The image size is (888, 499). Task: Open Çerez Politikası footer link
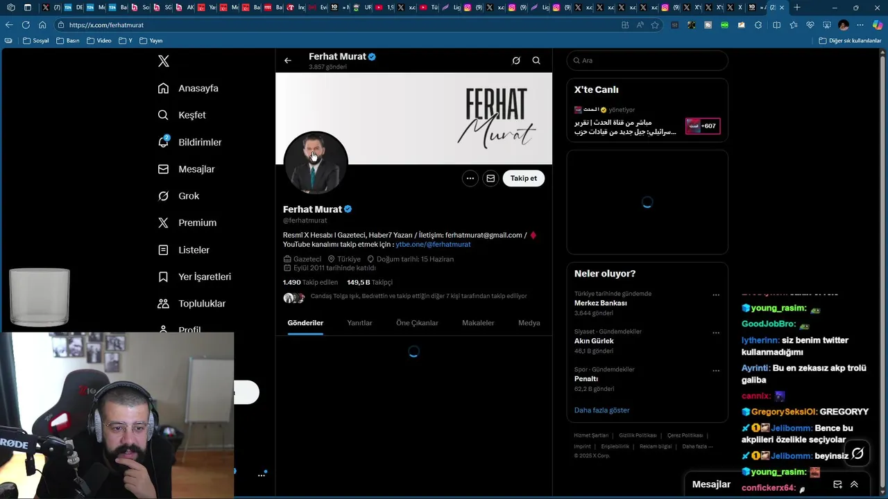click(685, 435)
